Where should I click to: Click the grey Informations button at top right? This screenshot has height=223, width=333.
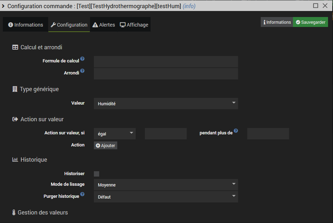pyautogui.click(x=277, y=22)
